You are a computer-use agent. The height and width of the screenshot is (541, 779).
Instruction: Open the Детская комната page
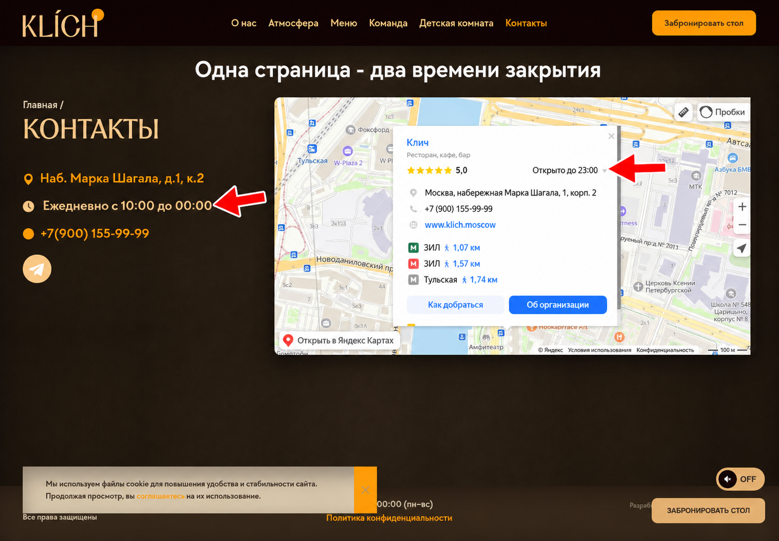pyautogui.click(x=456, y=23)
